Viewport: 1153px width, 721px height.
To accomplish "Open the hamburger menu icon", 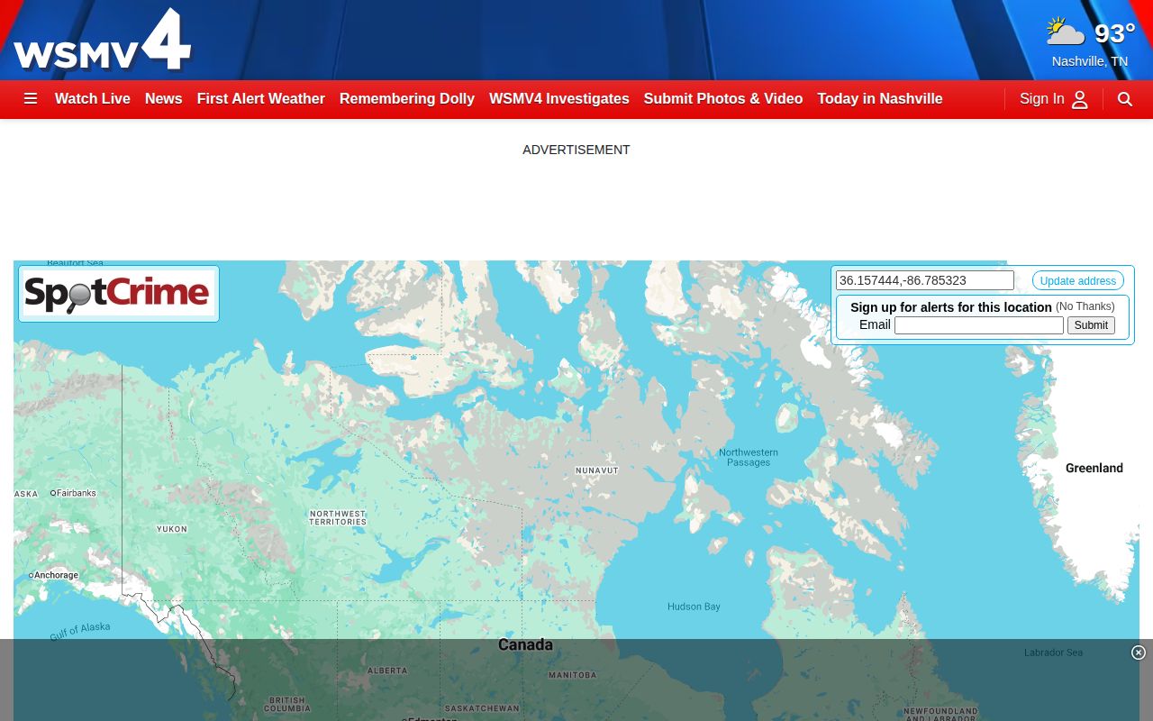I will pos(31,99).
